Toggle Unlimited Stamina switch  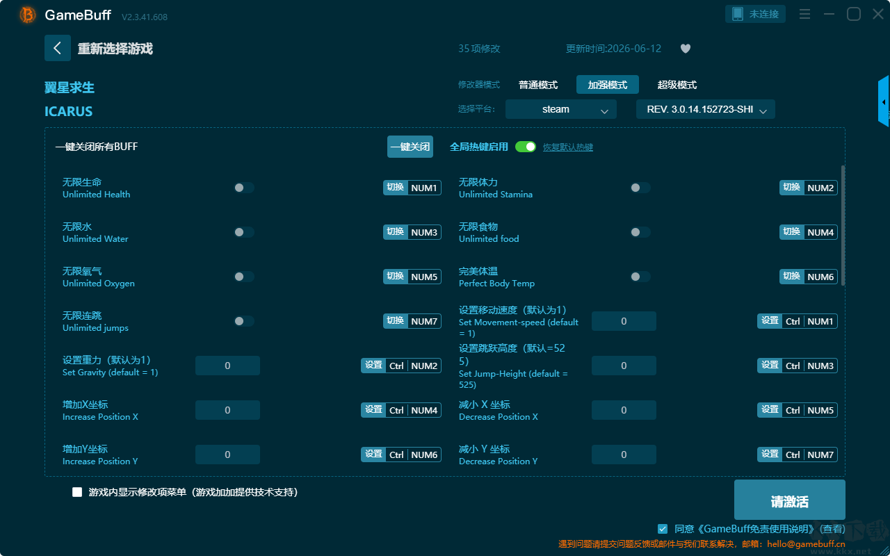point(640,188)
